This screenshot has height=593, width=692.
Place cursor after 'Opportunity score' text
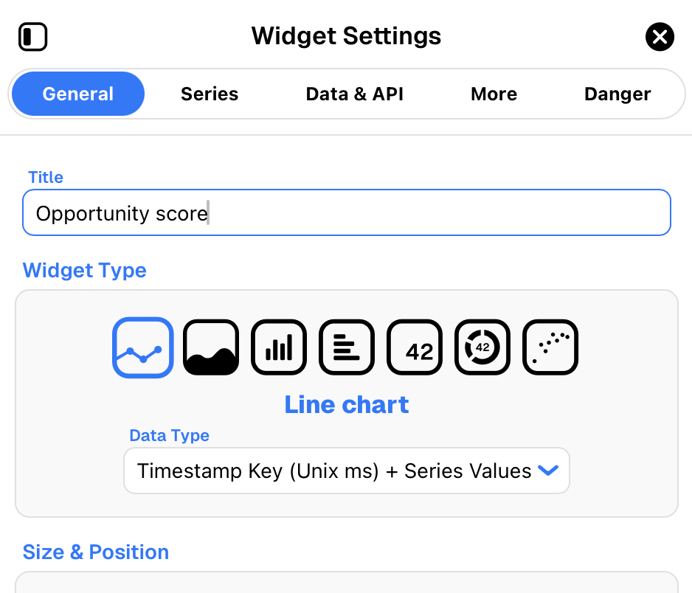tap(208, 213)
